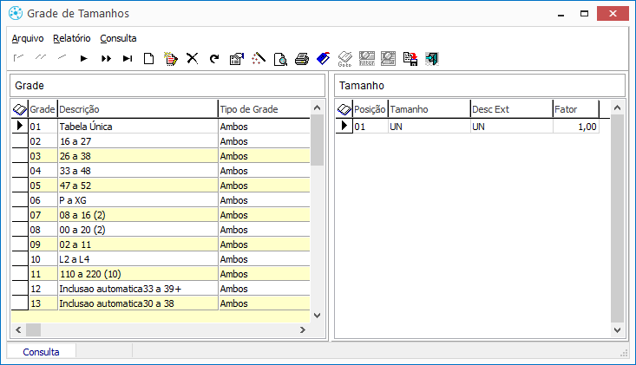Image resolution: width=636 pixels, height=365 pixels.
Task: Go to next record with play arrow
Action: (83, 58)
